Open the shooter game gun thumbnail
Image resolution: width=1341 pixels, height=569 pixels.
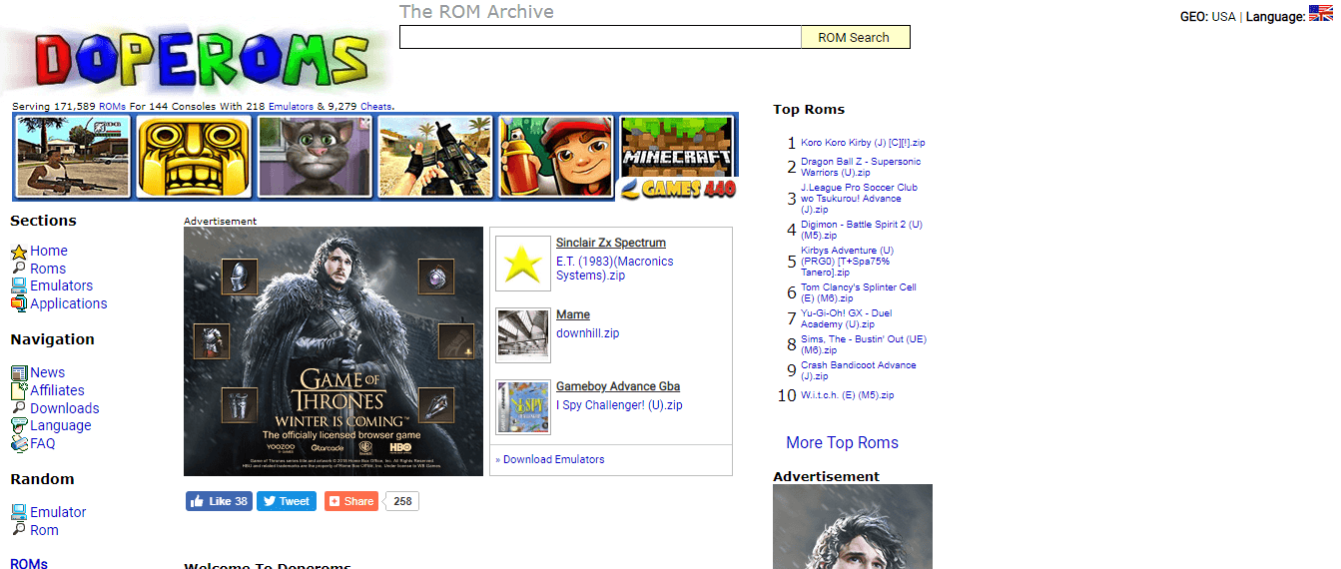tap(435, 156)
